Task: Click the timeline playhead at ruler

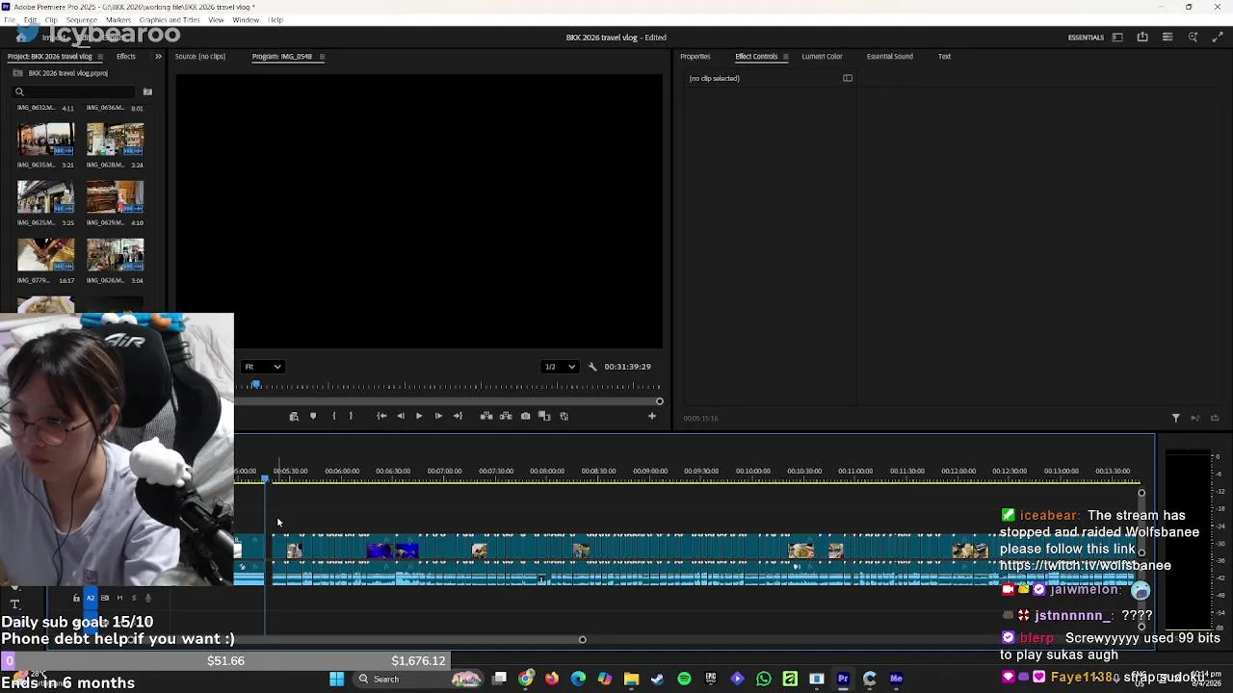Action: (x=265, y=478)
